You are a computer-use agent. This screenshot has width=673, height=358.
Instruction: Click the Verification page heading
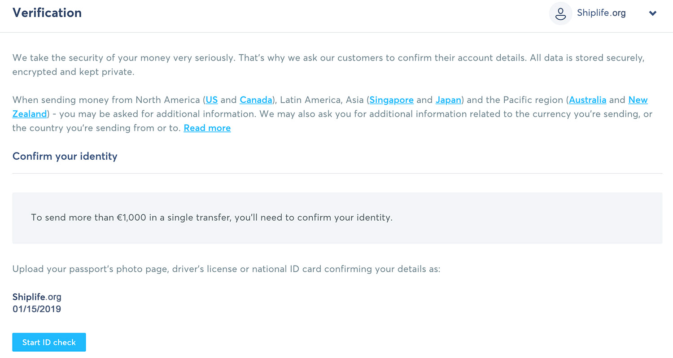pos(47,13)
